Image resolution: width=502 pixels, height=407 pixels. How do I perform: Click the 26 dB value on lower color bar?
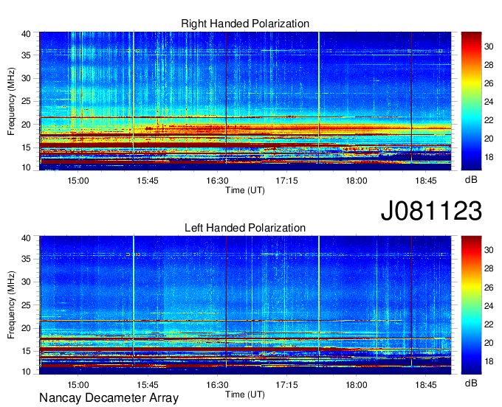coord(489,288)
